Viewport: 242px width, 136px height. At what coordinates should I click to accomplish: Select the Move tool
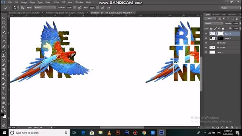pos(3,18)
